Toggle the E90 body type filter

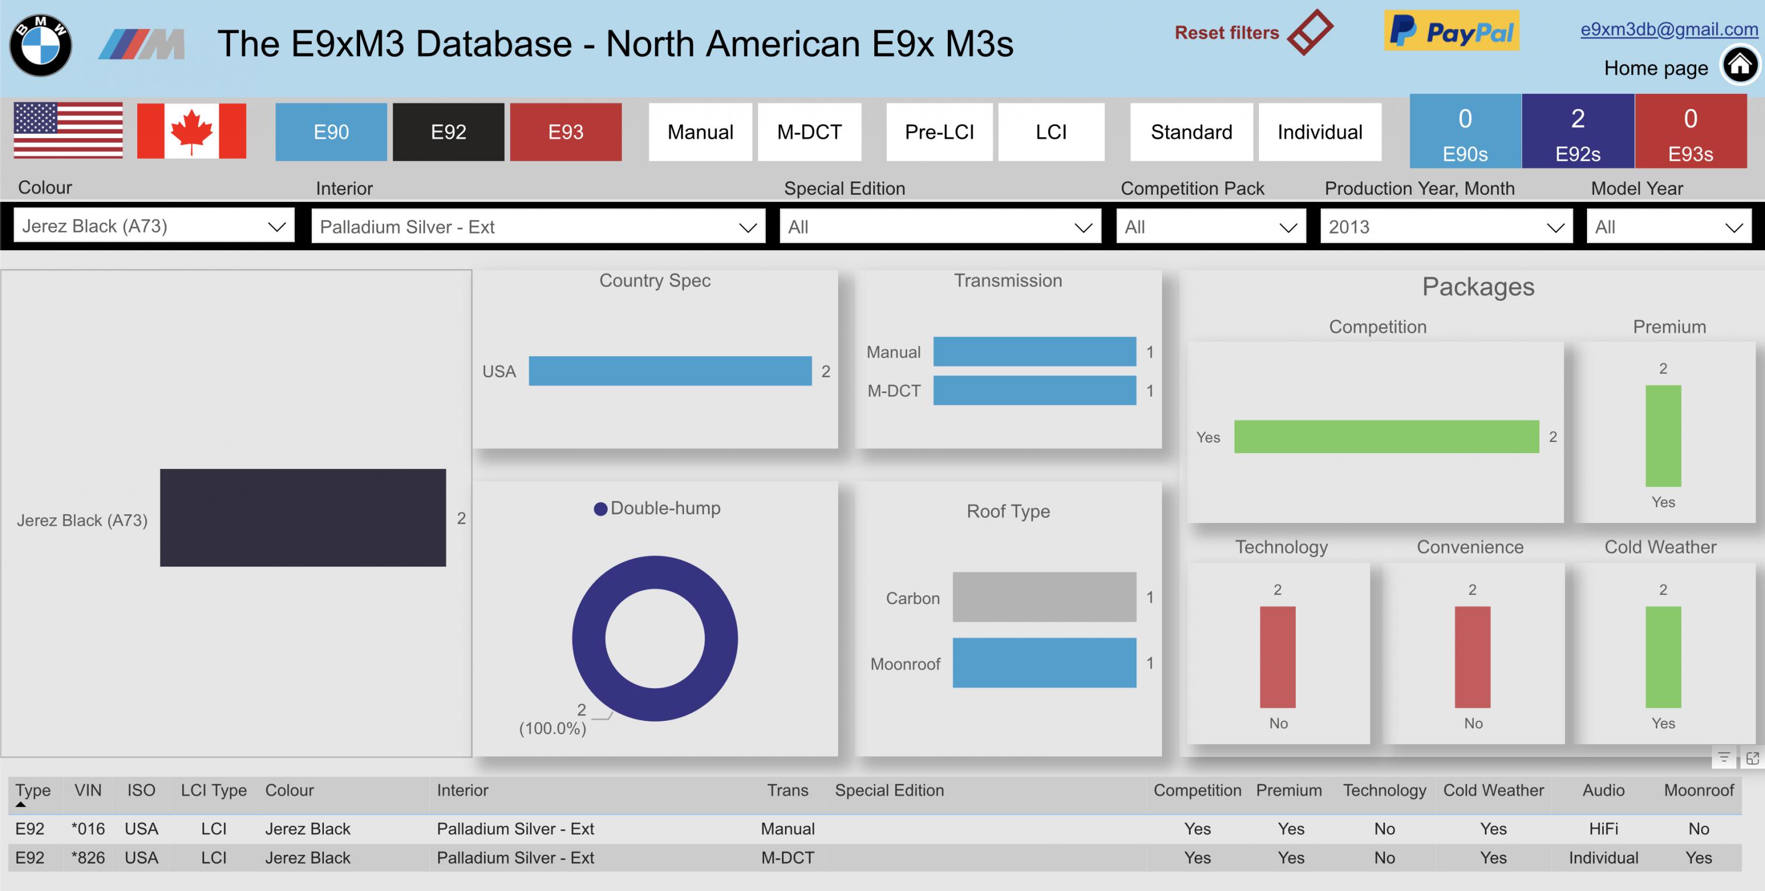331,132
